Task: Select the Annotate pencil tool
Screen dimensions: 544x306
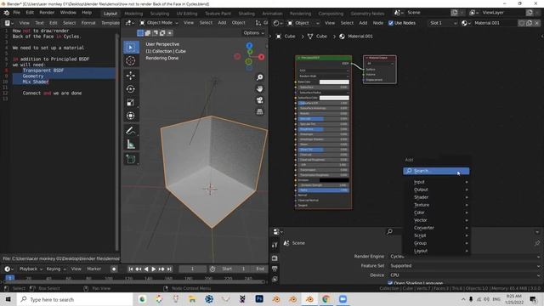Action: tap(131, 131)
